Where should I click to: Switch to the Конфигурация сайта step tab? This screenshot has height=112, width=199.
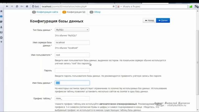(45, 12)
